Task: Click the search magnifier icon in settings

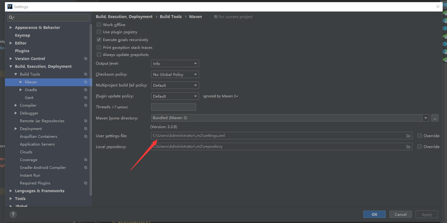Action: pyautogui.click(x=12, y=18)
